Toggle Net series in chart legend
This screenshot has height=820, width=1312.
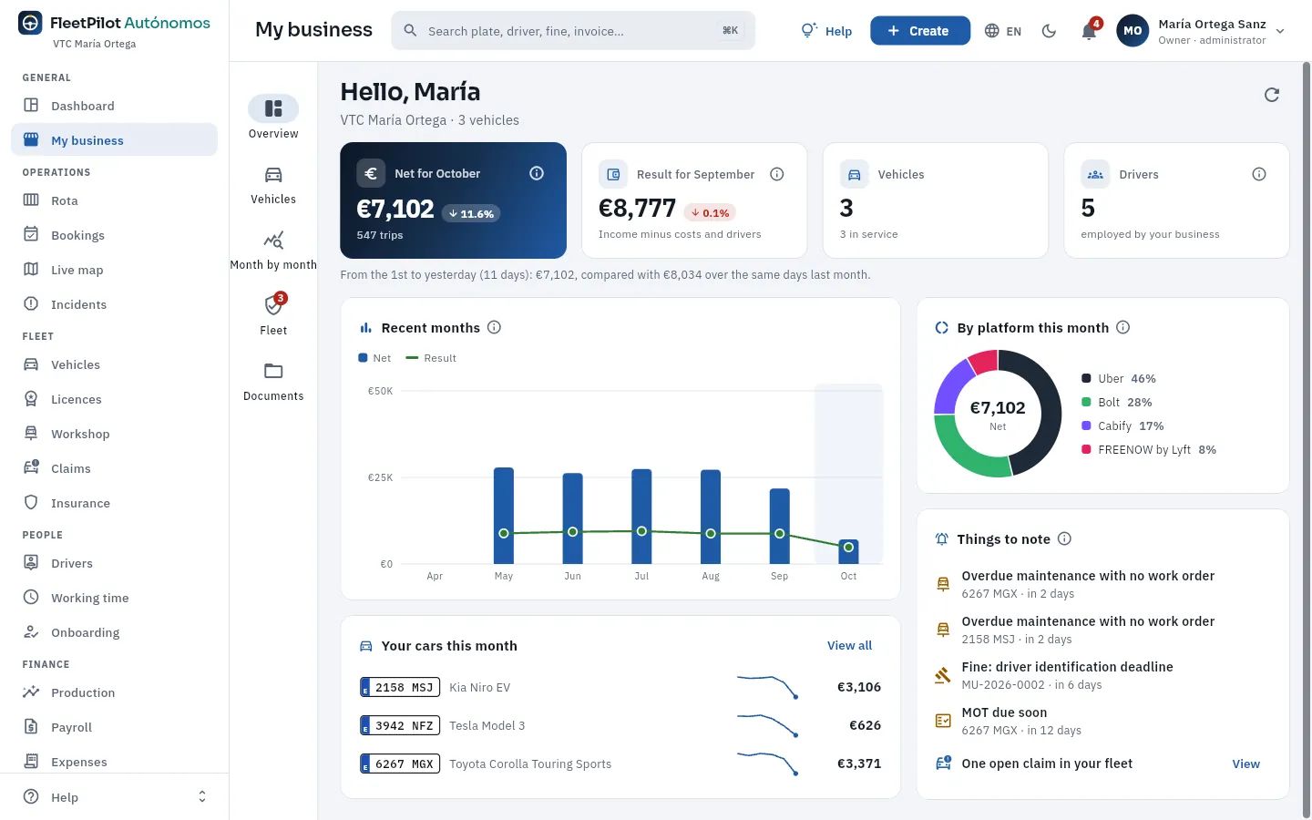click(x=374, y=358)
